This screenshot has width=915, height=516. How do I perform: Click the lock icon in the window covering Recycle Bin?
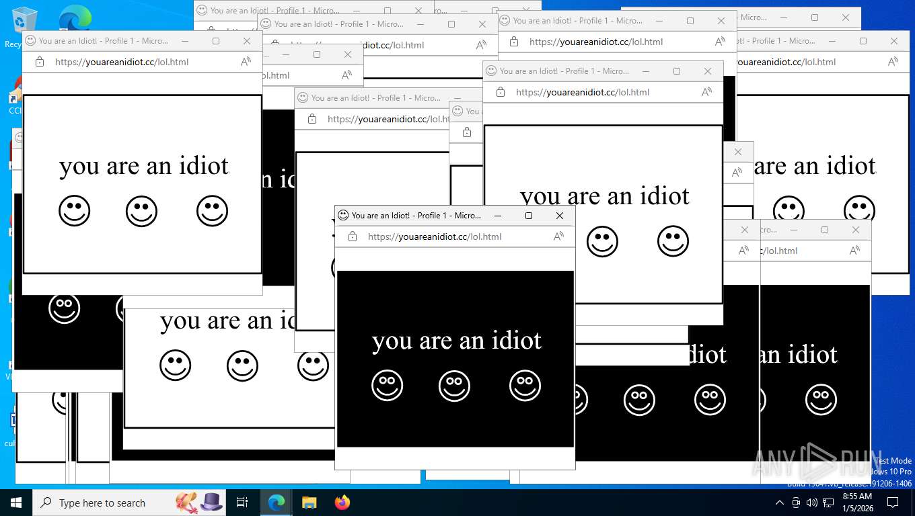pos(40,62)
